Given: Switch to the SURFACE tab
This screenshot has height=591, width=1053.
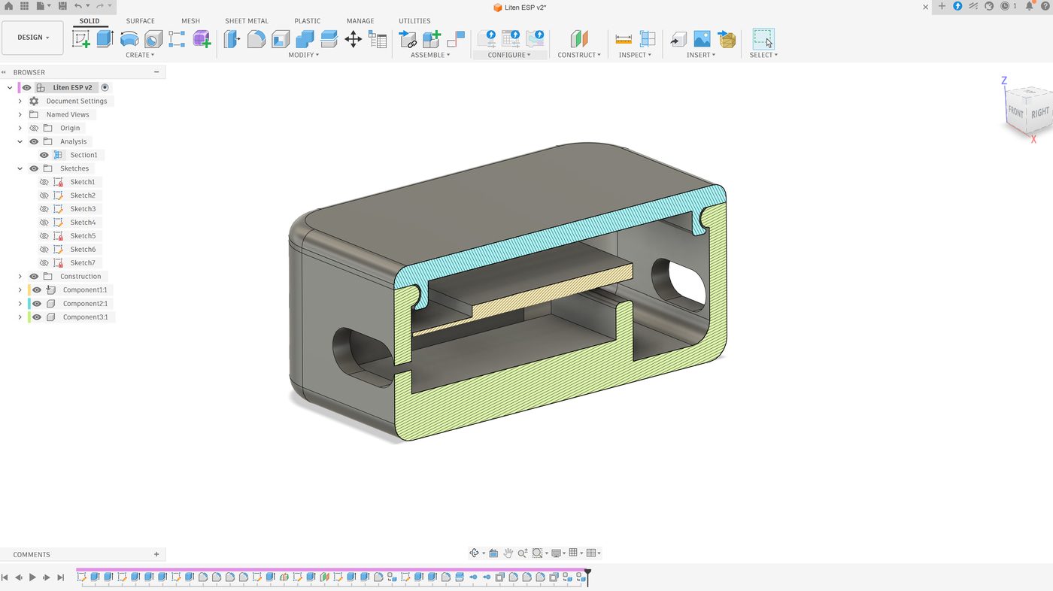Looking at the screenshot, I should pyautogui.click(x=141, y=21).
